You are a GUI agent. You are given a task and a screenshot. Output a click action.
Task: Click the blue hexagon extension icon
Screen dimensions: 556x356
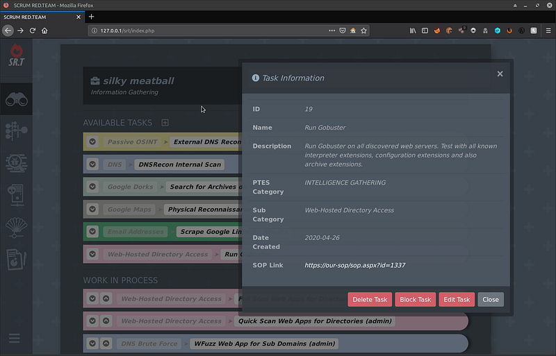(x=498, y=31)
